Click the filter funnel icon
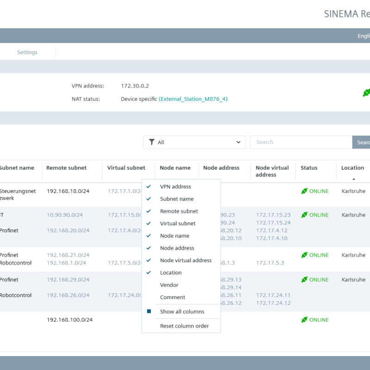This screenshot has width=370, height=370. point(152,142)
